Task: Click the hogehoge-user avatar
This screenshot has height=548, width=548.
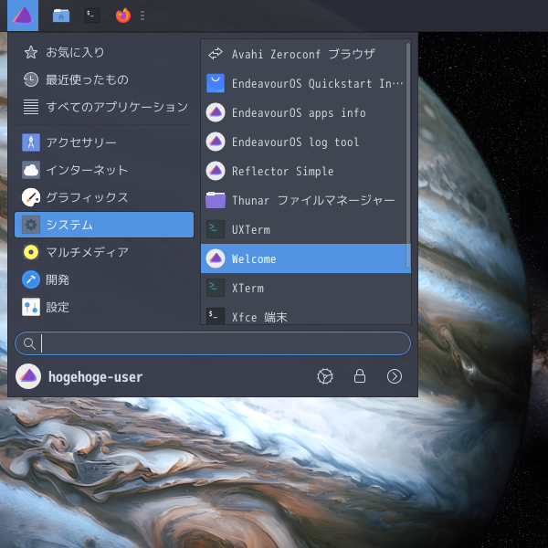Action: tap(28, 376)
